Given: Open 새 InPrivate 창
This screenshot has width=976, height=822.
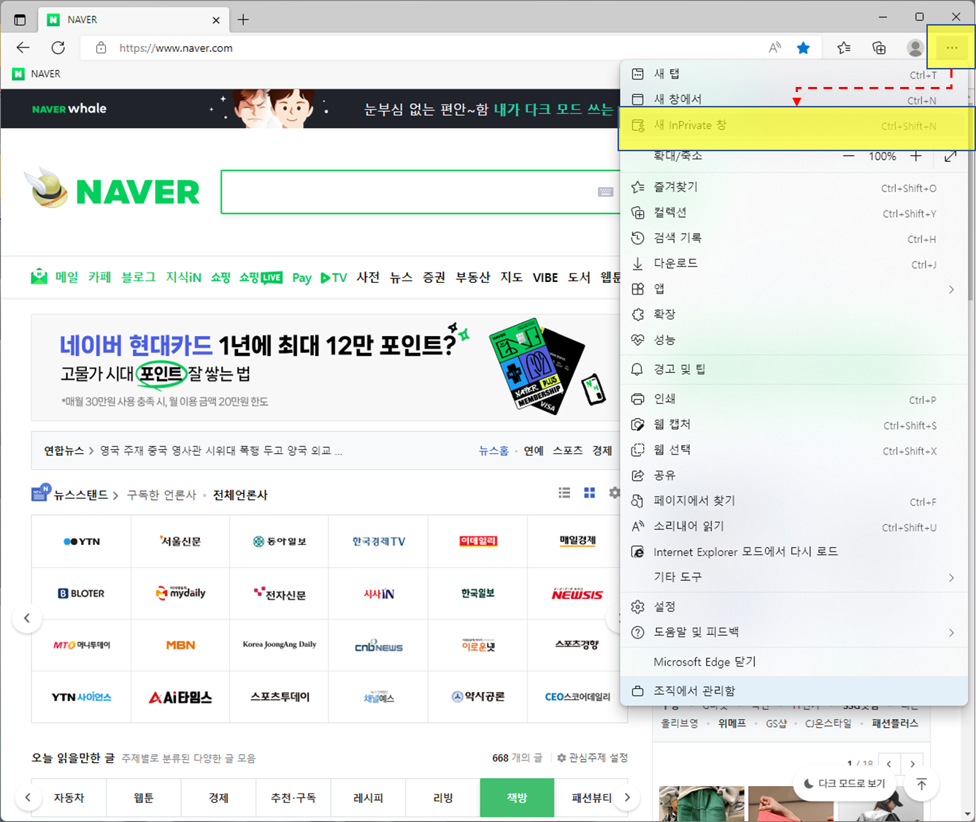Looking at the screenshot, I should click(794, 126).
